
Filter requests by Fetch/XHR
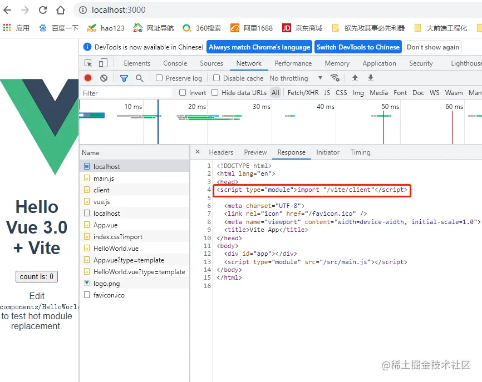pyautogui.click(x=303, y=93)
